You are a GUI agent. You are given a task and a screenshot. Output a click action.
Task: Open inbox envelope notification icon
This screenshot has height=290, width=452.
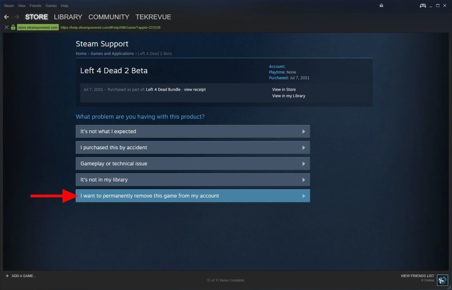(x=381, y=6)
